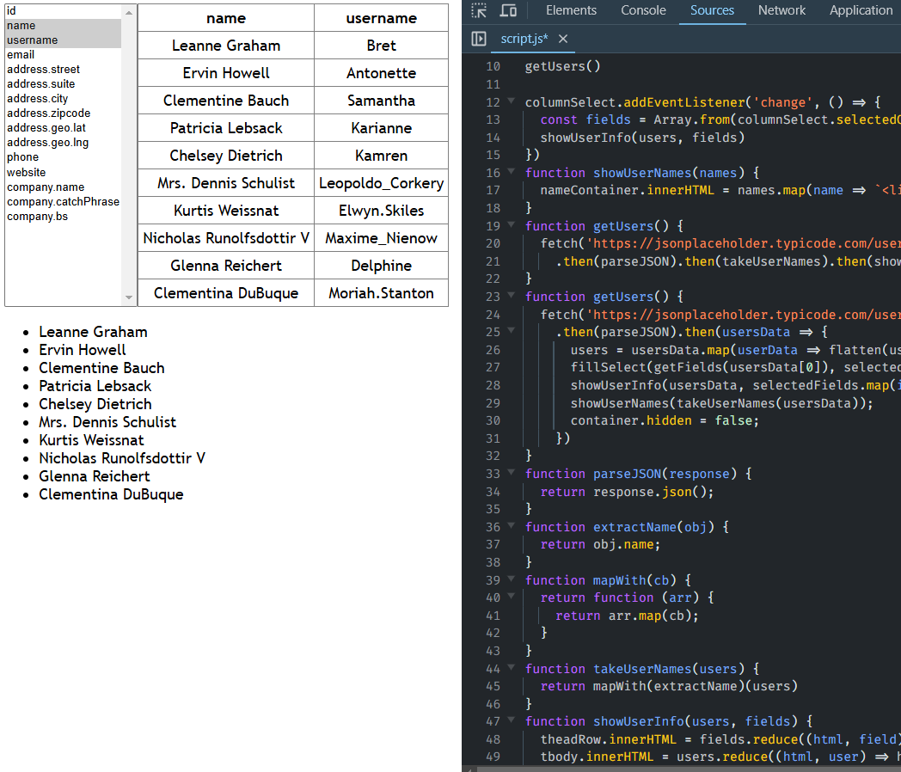Select the company.bs option
The image size is (901, 772).
pyautogui.click(x=64, y=217)
